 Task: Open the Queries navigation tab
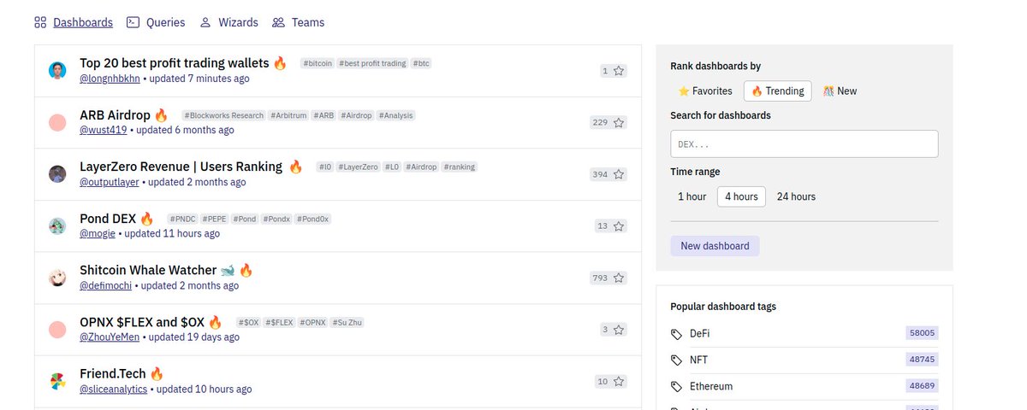coord(165,22)
